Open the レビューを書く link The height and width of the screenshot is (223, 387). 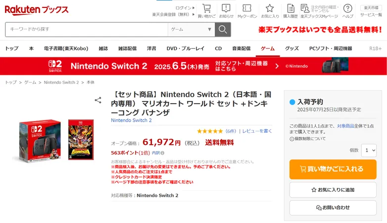pyautogui.click(x=257, y=131)
